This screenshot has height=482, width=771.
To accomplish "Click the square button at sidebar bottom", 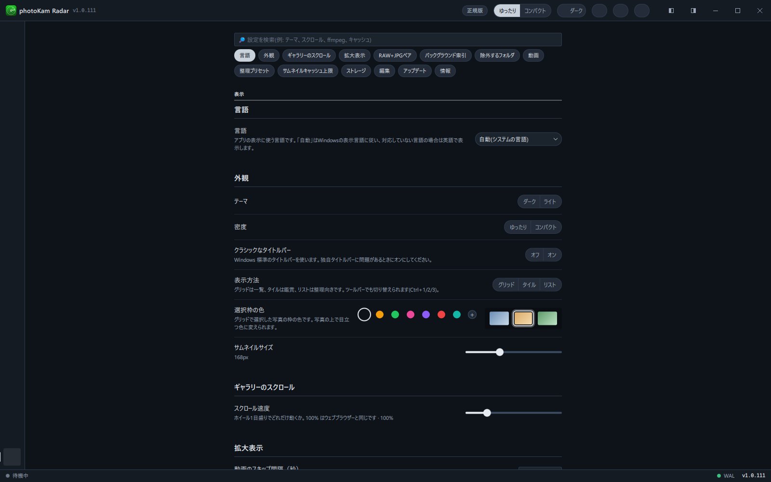I will (x=12, y=456).
